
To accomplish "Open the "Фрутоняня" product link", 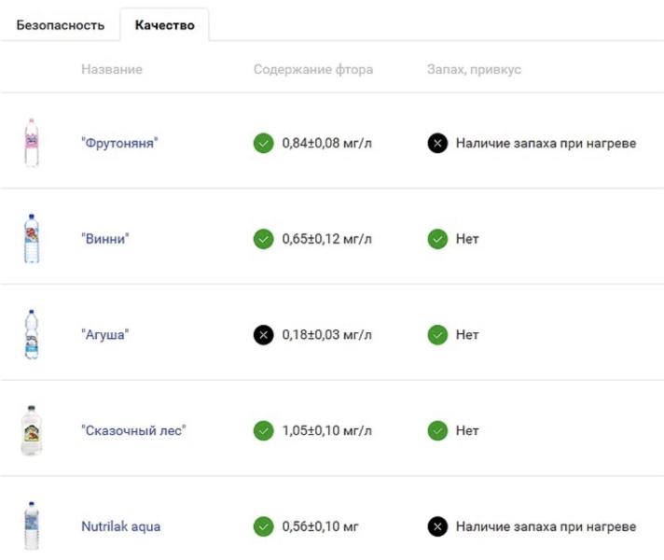I will pyautogui.click(x=119, y=143).
